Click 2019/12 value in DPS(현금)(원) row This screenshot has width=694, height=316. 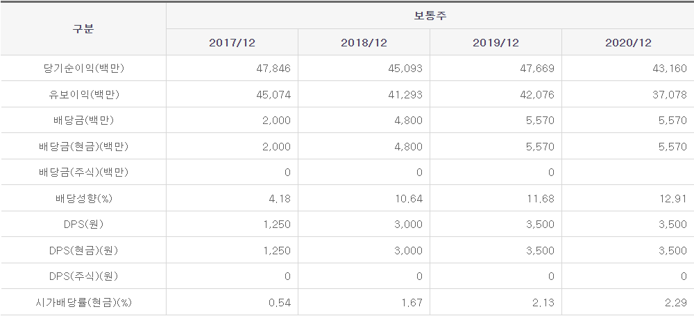click(x=541, y=251)
